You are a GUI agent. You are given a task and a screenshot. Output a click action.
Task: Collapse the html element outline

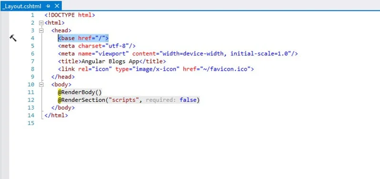point(41,23)
